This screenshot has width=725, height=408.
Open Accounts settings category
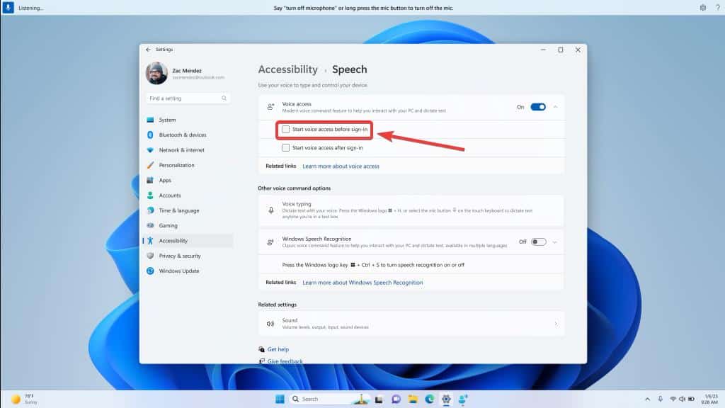click(x=188, y=195)
